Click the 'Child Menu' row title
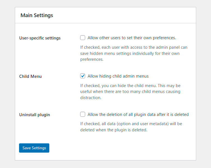 pyautogui.click(x=31, y=76)
